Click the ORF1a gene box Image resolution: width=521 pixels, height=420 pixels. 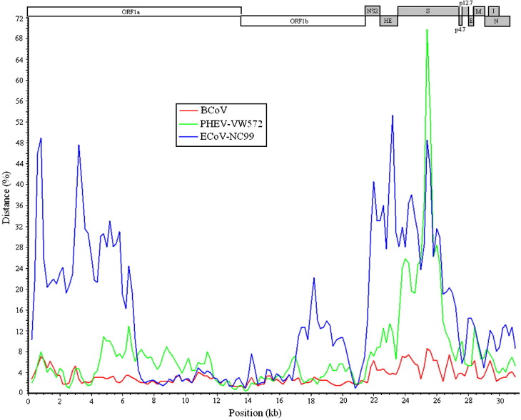tap(135, 11)
